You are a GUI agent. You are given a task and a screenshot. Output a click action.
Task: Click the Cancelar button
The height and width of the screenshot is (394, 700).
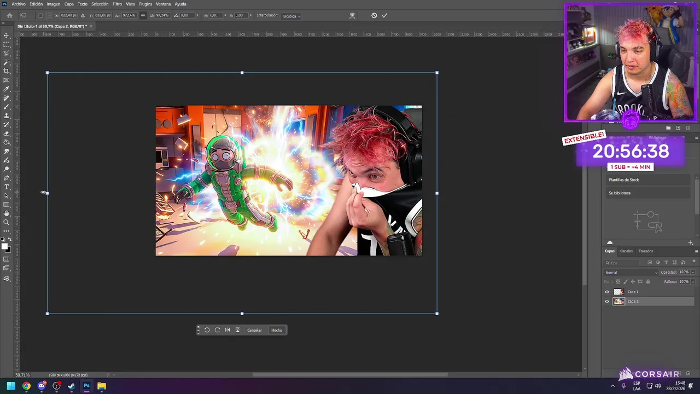(254, 330)
